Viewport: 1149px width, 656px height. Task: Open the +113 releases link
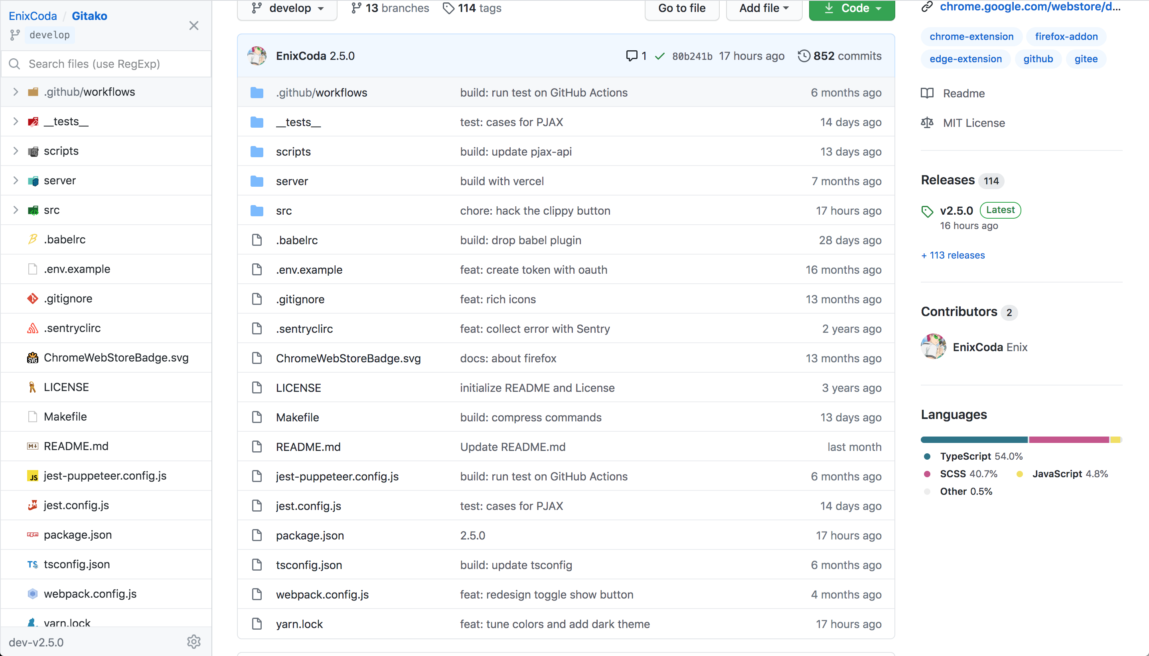[x=952, y=255]
